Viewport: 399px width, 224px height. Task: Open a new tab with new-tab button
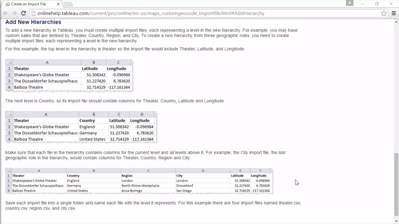[x=68, y=4]
